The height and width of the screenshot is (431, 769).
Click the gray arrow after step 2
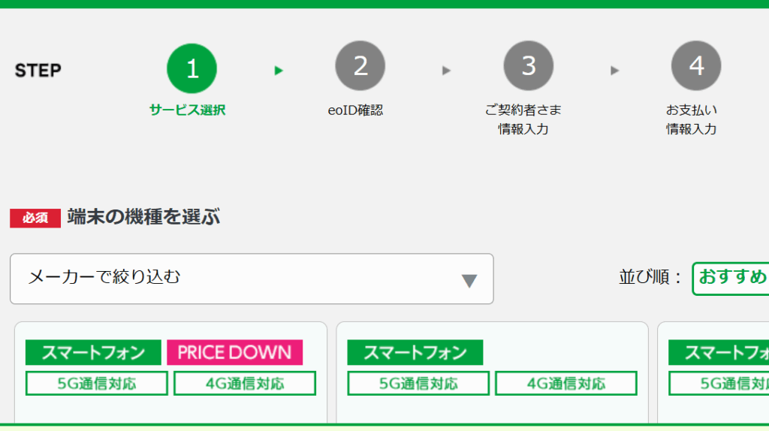(x=447, y=71)
